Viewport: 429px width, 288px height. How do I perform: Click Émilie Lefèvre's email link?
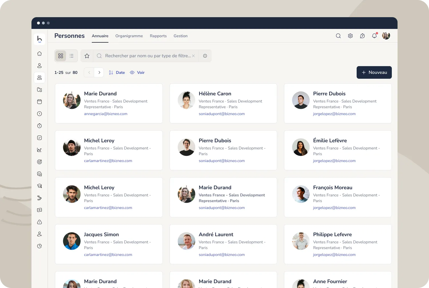pos(334,161)
